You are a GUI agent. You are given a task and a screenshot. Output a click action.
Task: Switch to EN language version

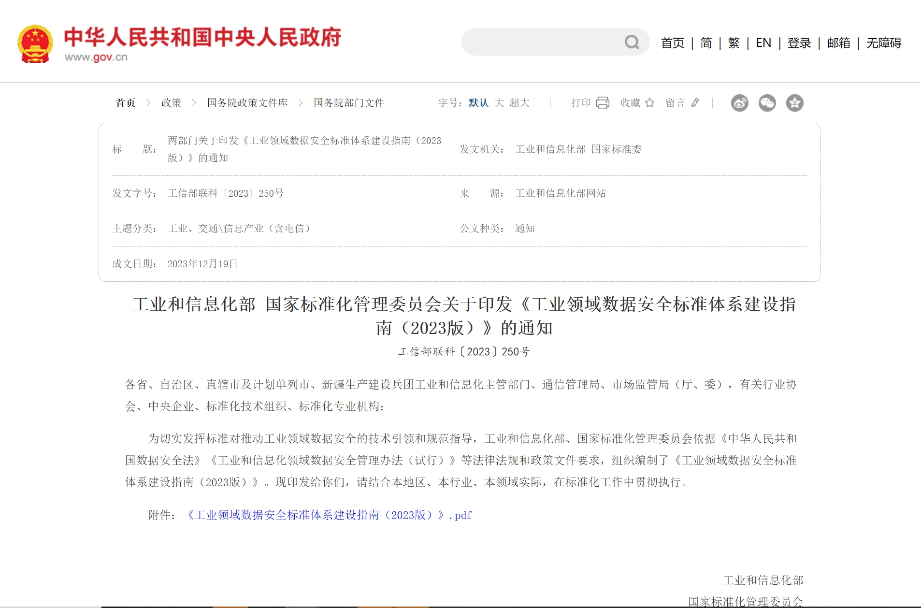click(x=763, y=43)
